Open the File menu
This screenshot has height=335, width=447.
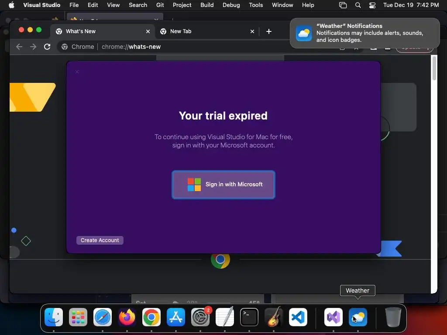coord(74,5)
